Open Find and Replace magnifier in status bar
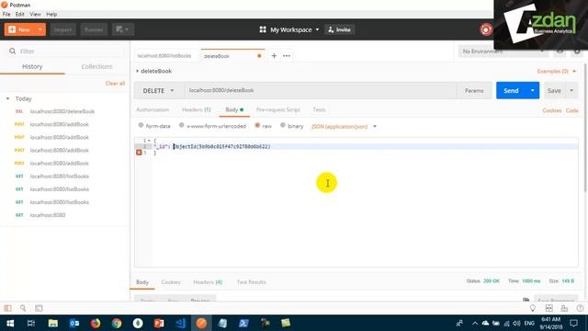 coord(23,308)
